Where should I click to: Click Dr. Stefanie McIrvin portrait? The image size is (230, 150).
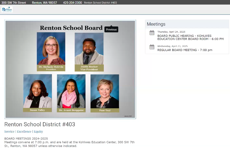coord(51,48)
